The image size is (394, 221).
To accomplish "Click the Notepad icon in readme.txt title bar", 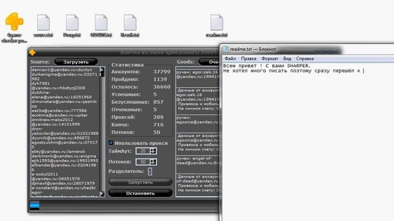I will 225,49.
